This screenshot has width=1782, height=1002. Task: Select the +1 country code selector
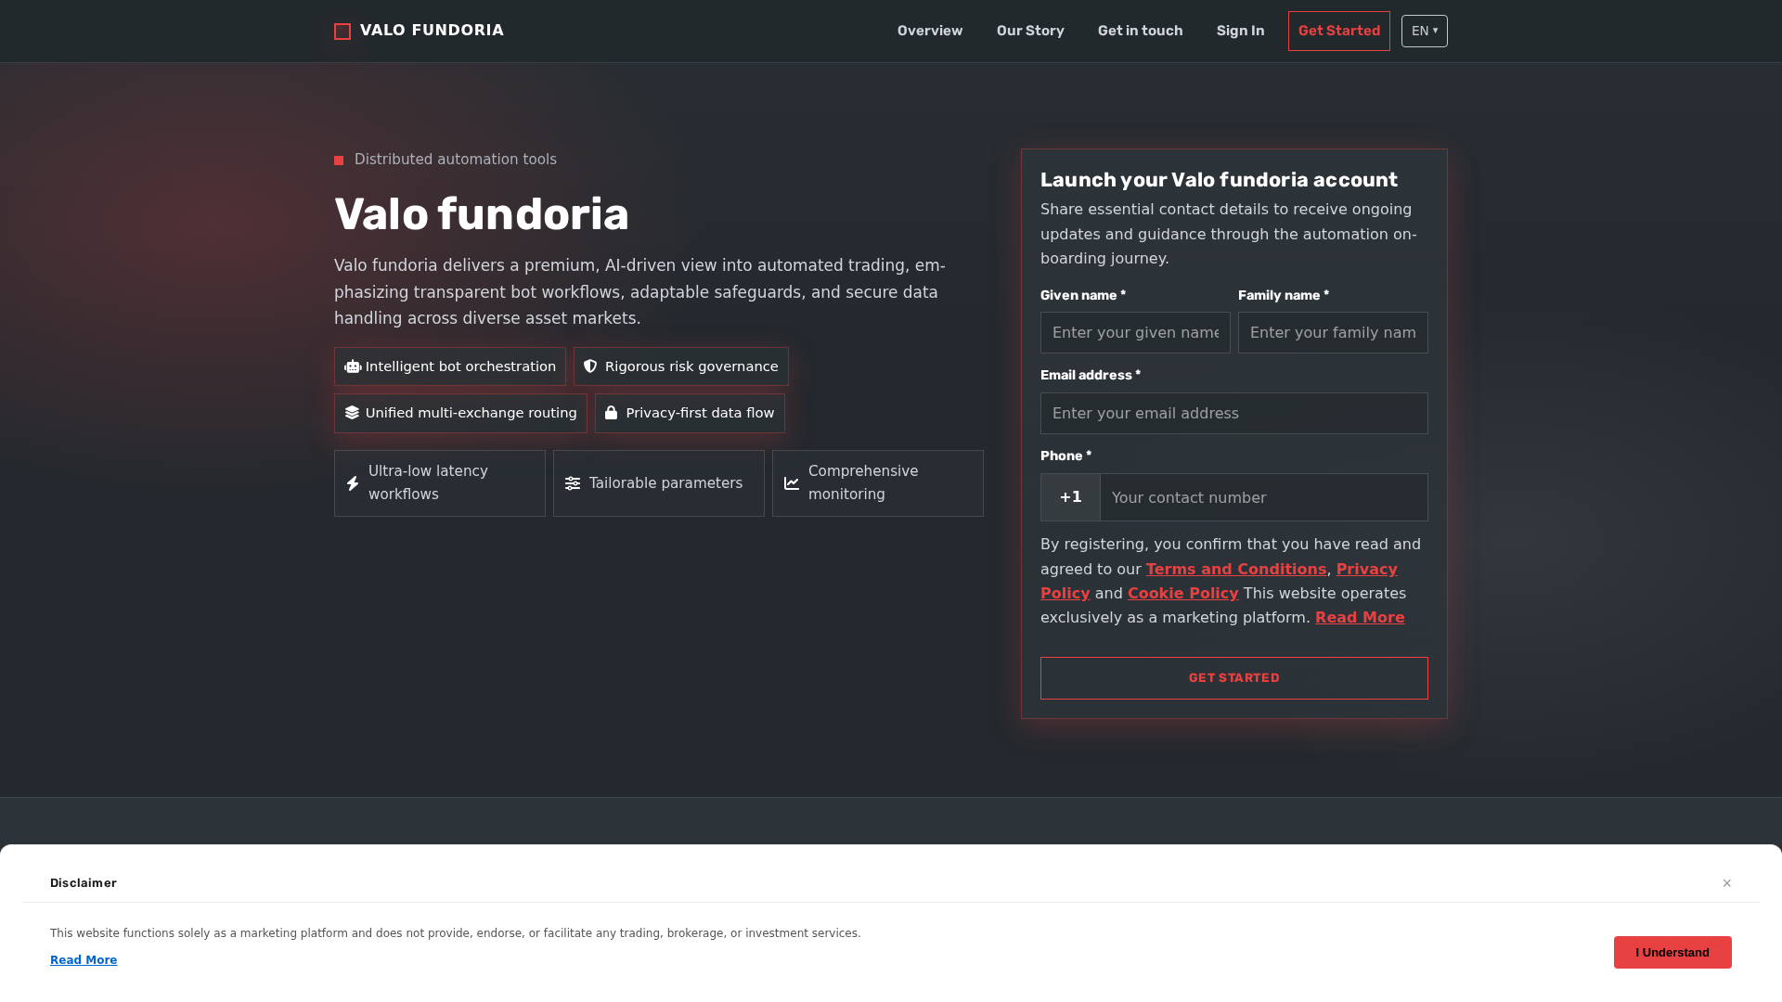coord(1070,497)
